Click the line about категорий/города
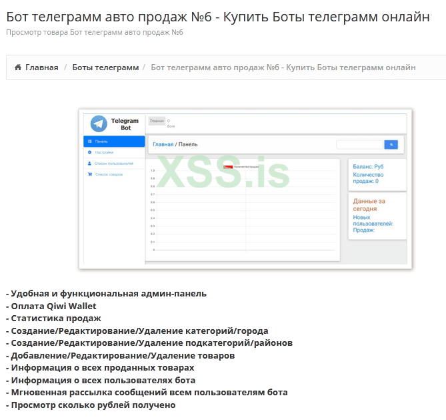446x420 pixels. pyautogui.click(x=137, y=331)
